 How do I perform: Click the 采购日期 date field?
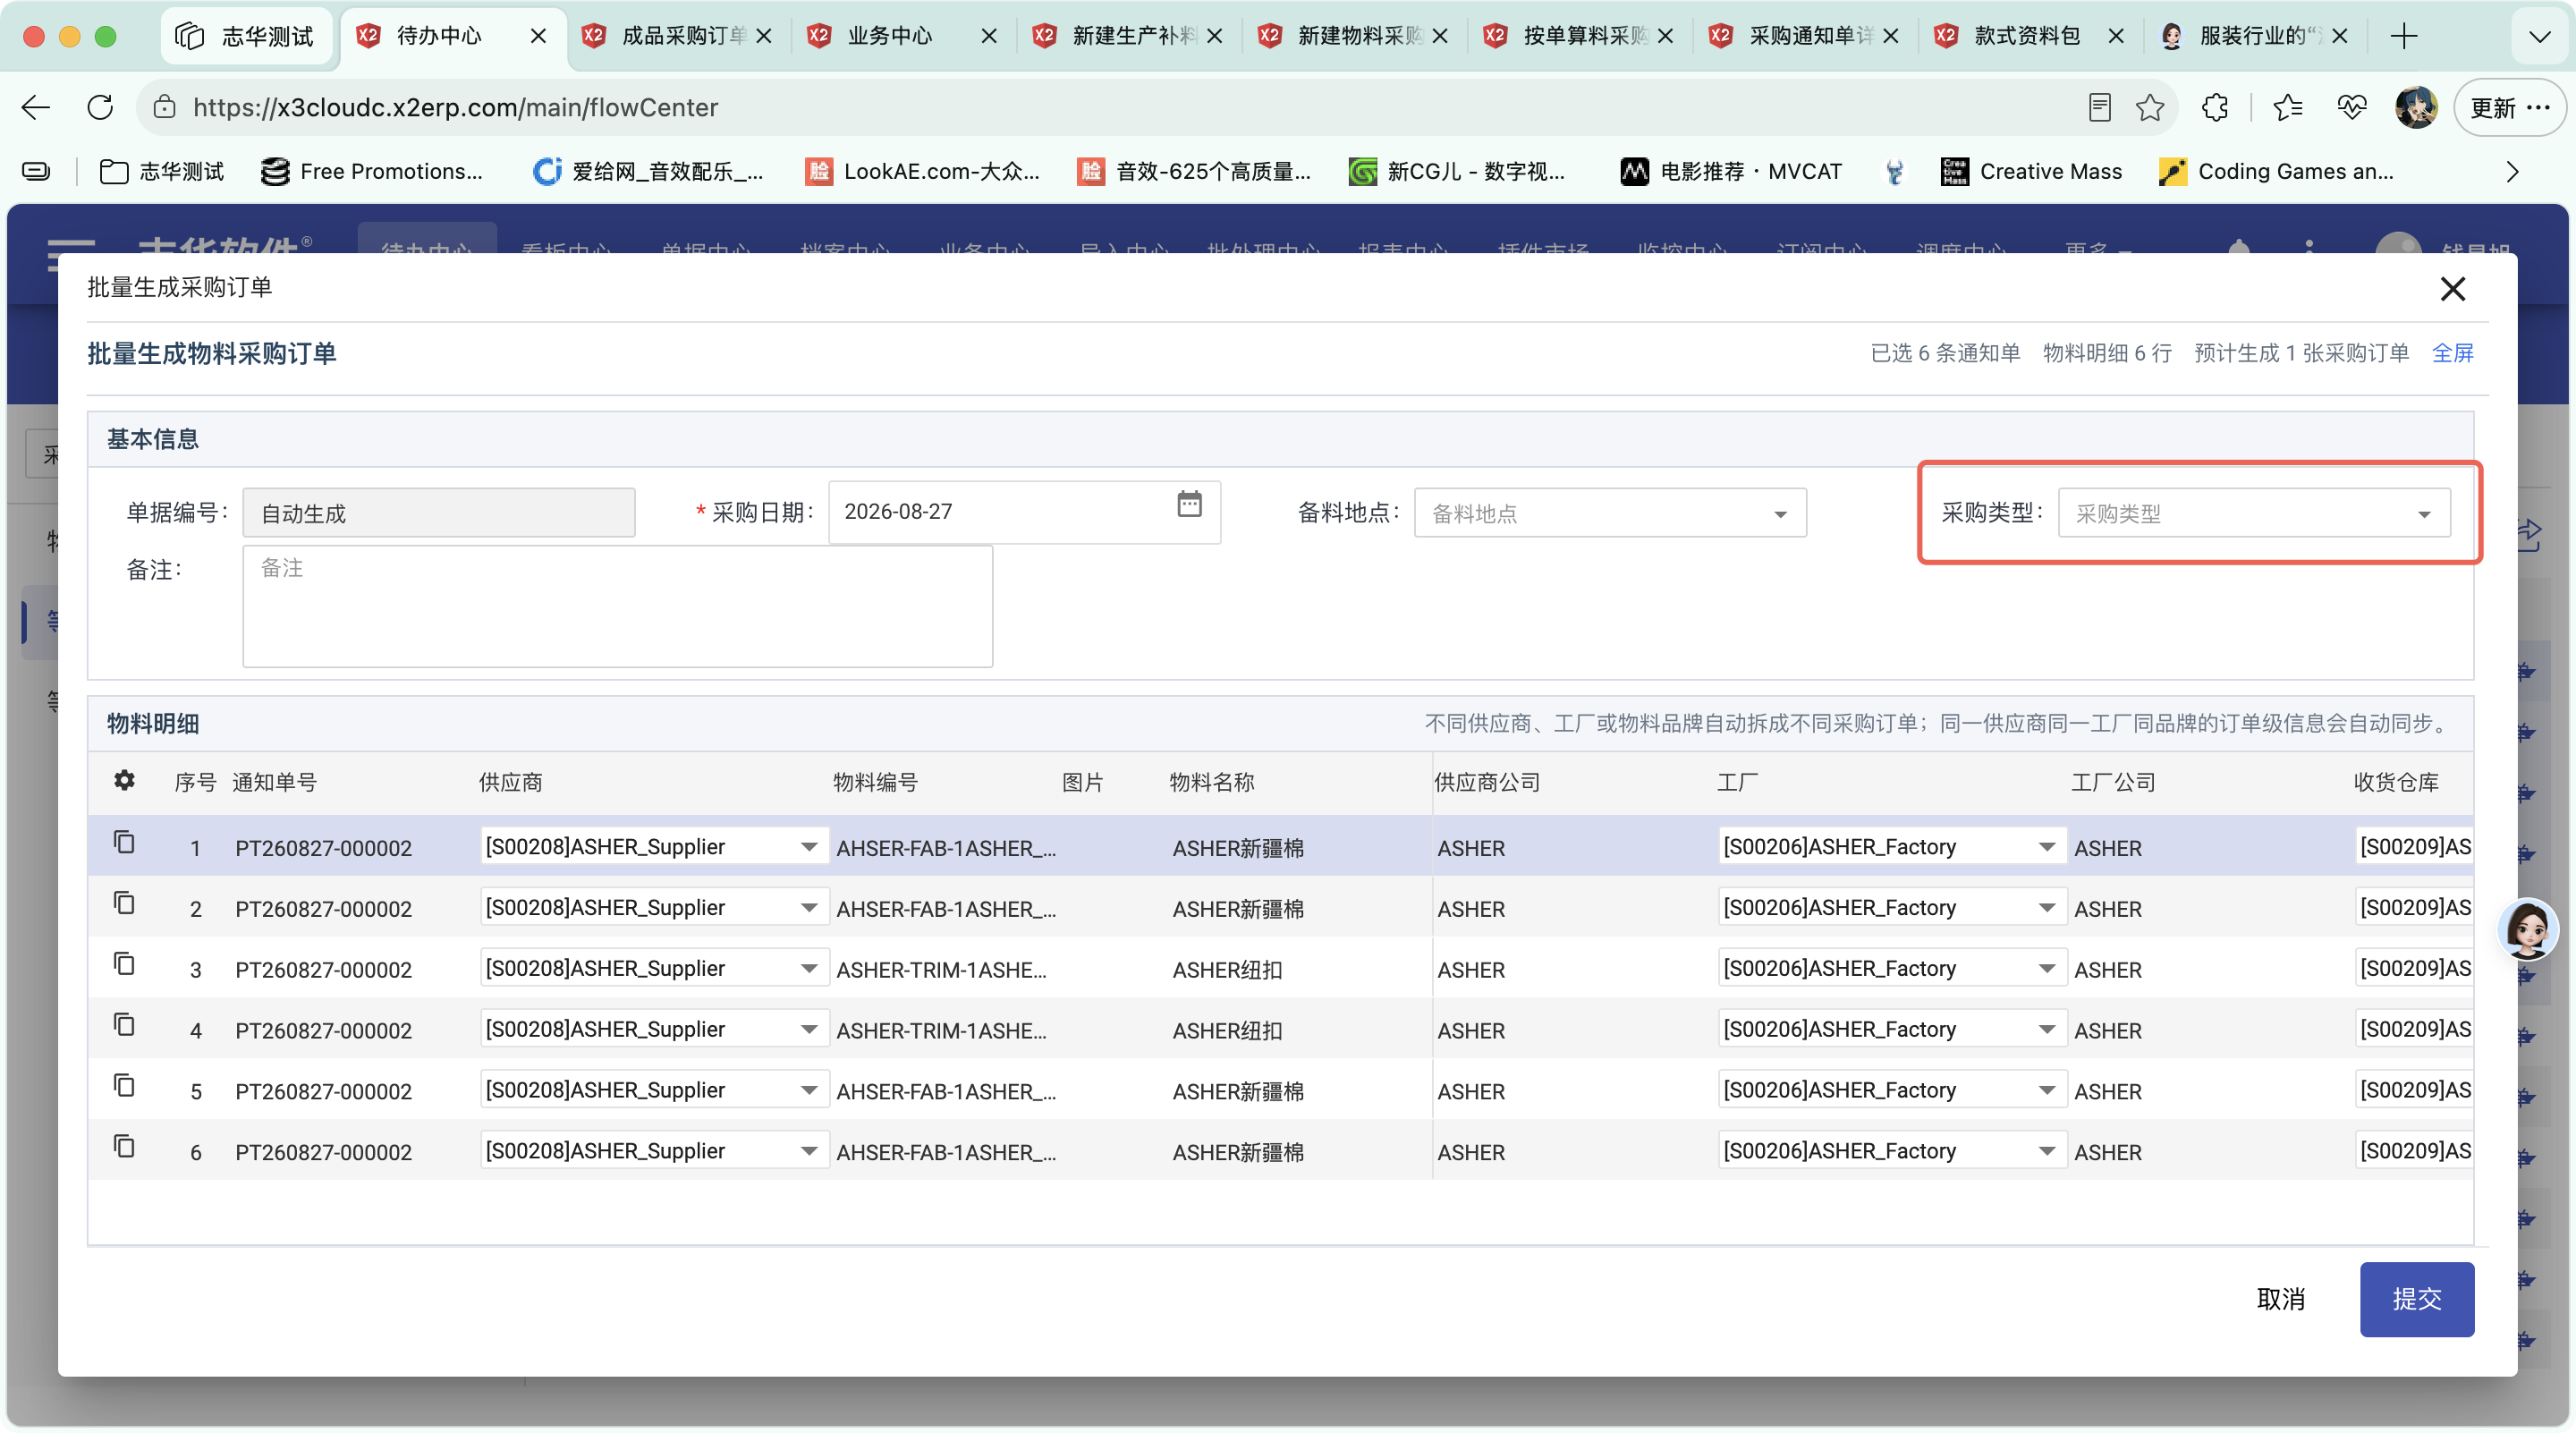(1024, 512)
